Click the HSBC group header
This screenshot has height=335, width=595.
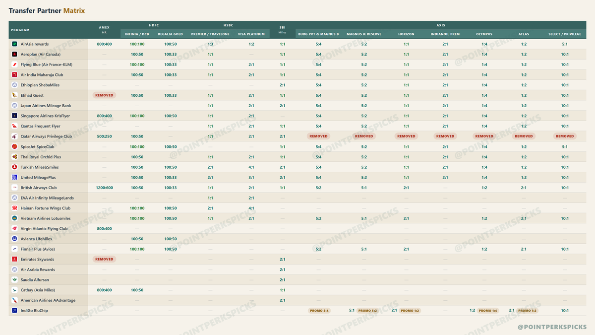coord(228,25)
